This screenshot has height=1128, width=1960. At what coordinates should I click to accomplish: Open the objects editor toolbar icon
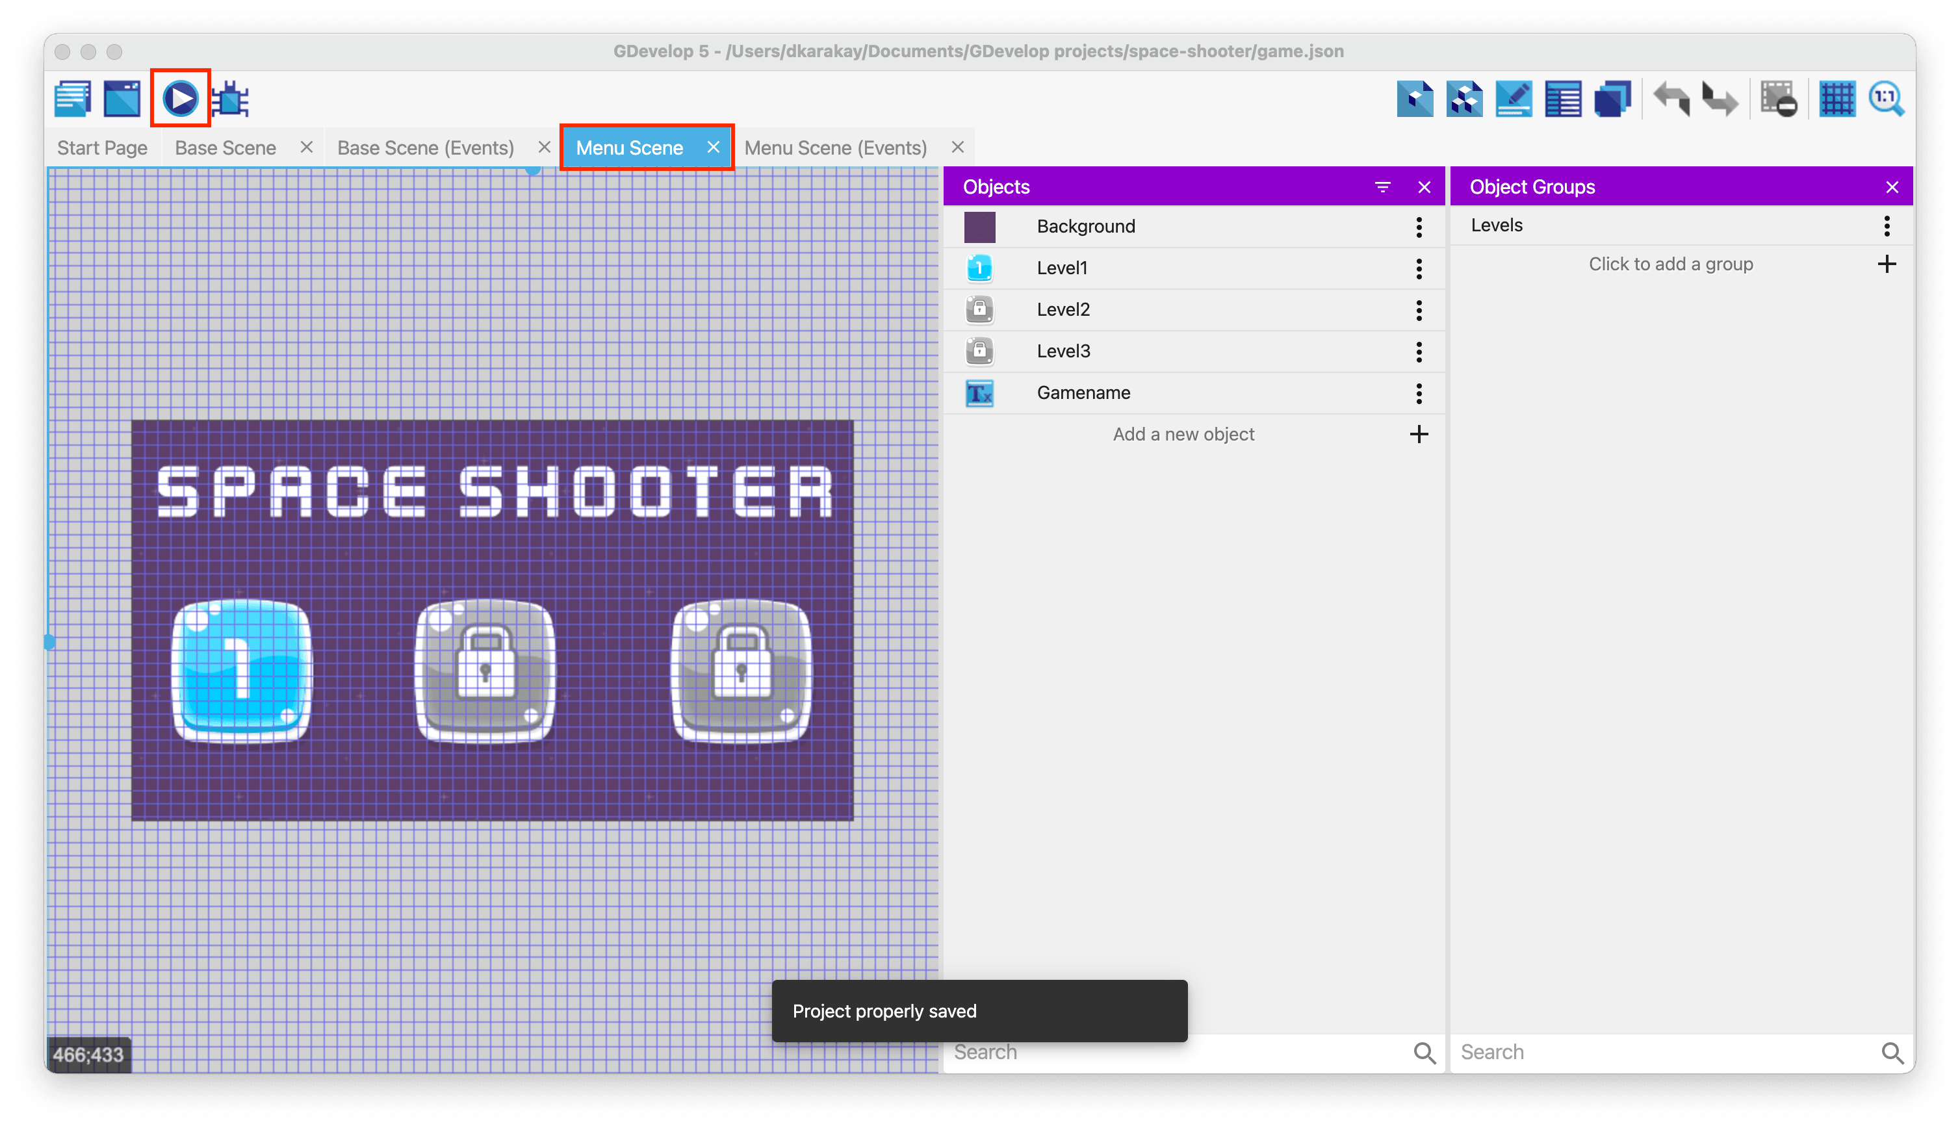coord(1415,99)
